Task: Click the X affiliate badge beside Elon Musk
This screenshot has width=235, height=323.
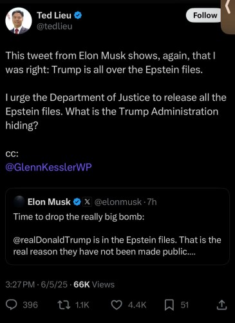Action: [x=87, y=202]
